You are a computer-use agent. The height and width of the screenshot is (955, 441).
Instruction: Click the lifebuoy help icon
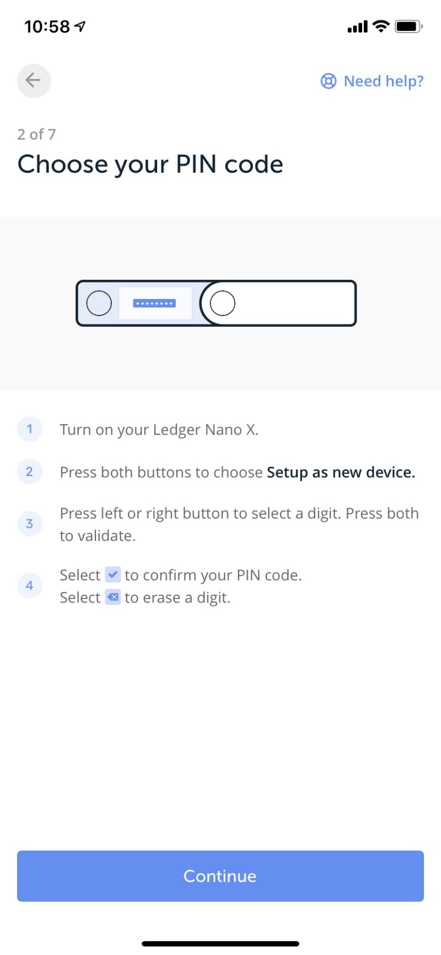(328, 81)
